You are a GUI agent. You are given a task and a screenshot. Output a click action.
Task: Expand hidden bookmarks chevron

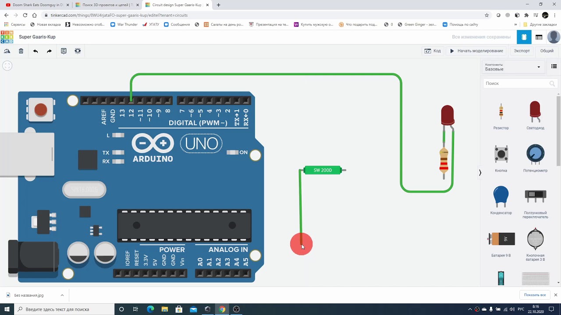pos(515,24)
